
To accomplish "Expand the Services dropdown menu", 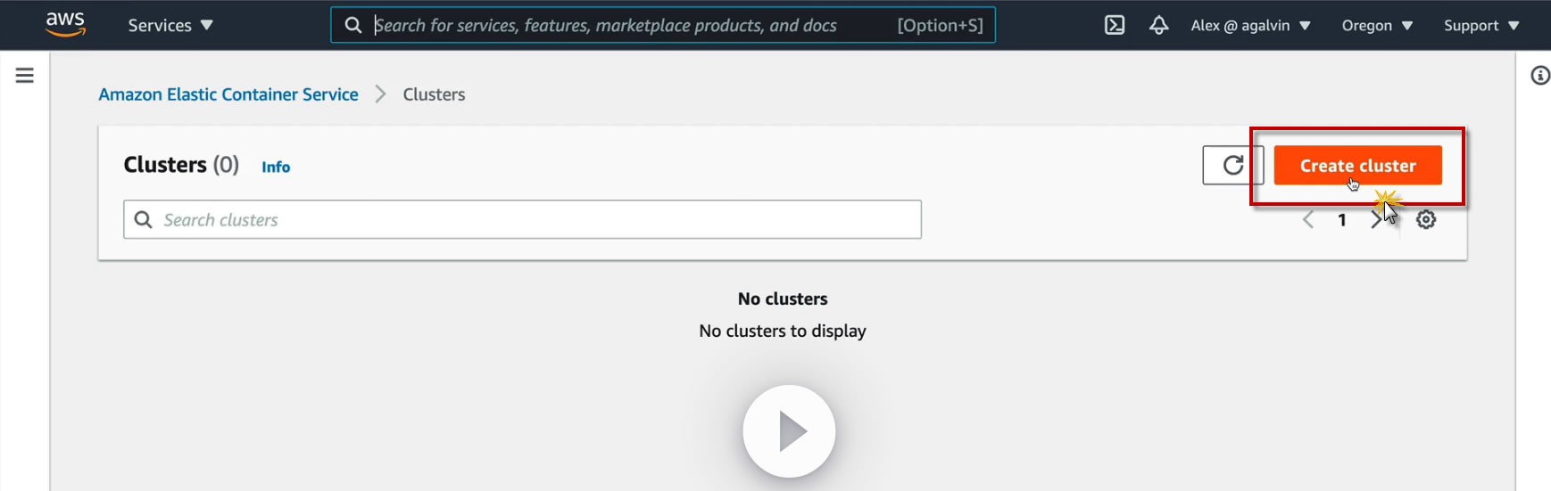I will 170,25.
